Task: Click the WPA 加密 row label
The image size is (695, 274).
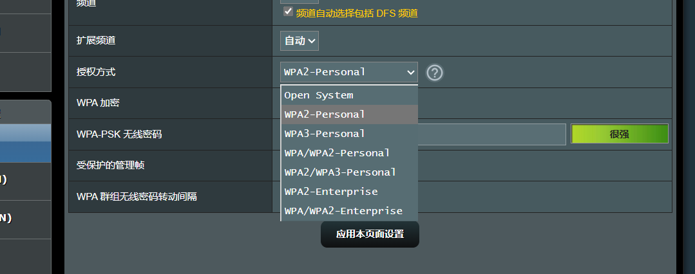Action: 98,103
